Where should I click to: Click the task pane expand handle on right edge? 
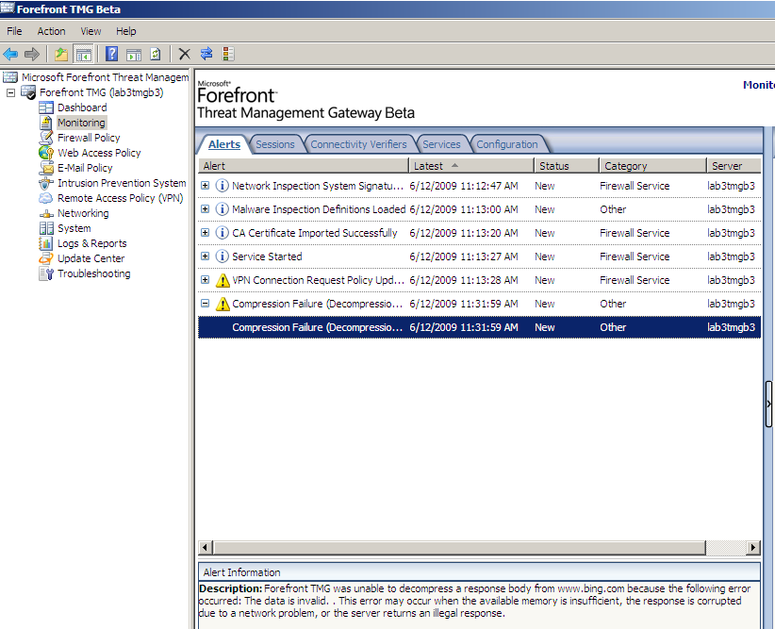click(768, 404)
